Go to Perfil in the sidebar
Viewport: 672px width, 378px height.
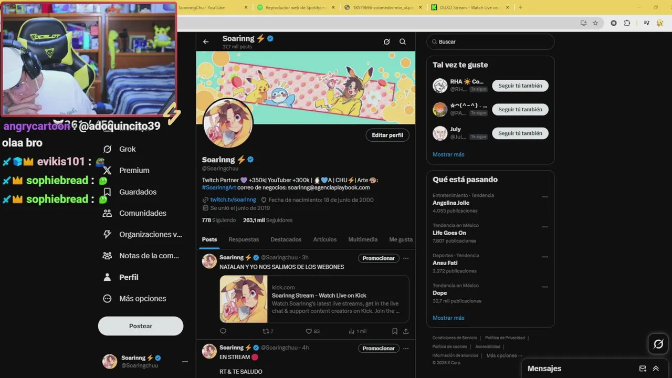[121, 277]
